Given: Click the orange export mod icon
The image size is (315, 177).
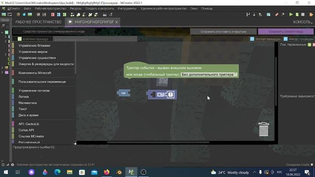Looking at the screenshot, I should pos(311,14).
